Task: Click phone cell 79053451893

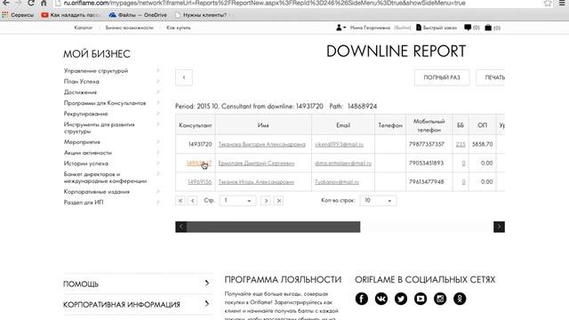Action: 427,163
